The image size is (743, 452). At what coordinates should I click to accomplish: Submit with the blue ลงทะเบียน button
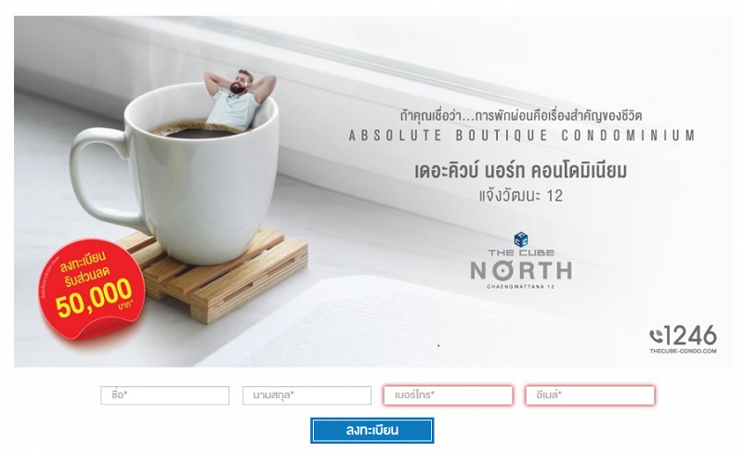[372, 431]
